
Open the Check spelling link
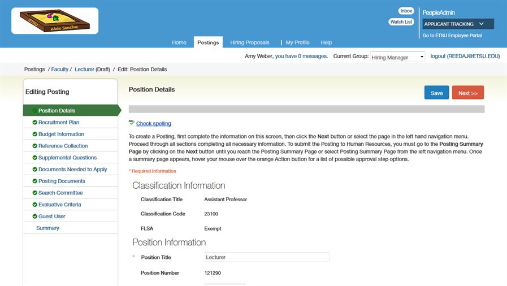click(153, 123)
